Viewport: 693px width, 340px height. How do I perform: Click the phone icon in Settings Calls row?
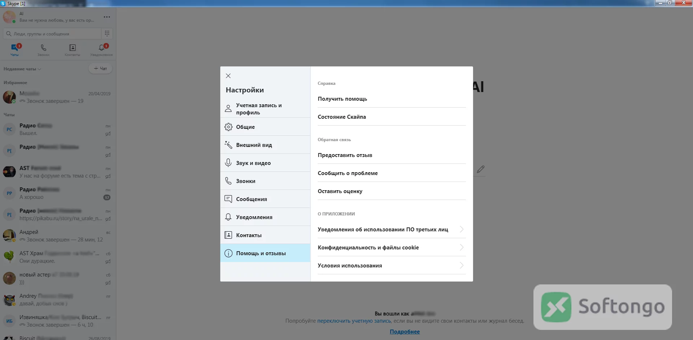[x=228, y=181]
